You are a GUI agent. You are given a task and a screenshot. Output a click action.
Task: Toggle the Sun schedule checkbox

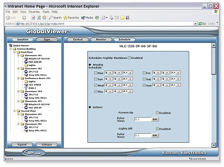tap(144, 85)
